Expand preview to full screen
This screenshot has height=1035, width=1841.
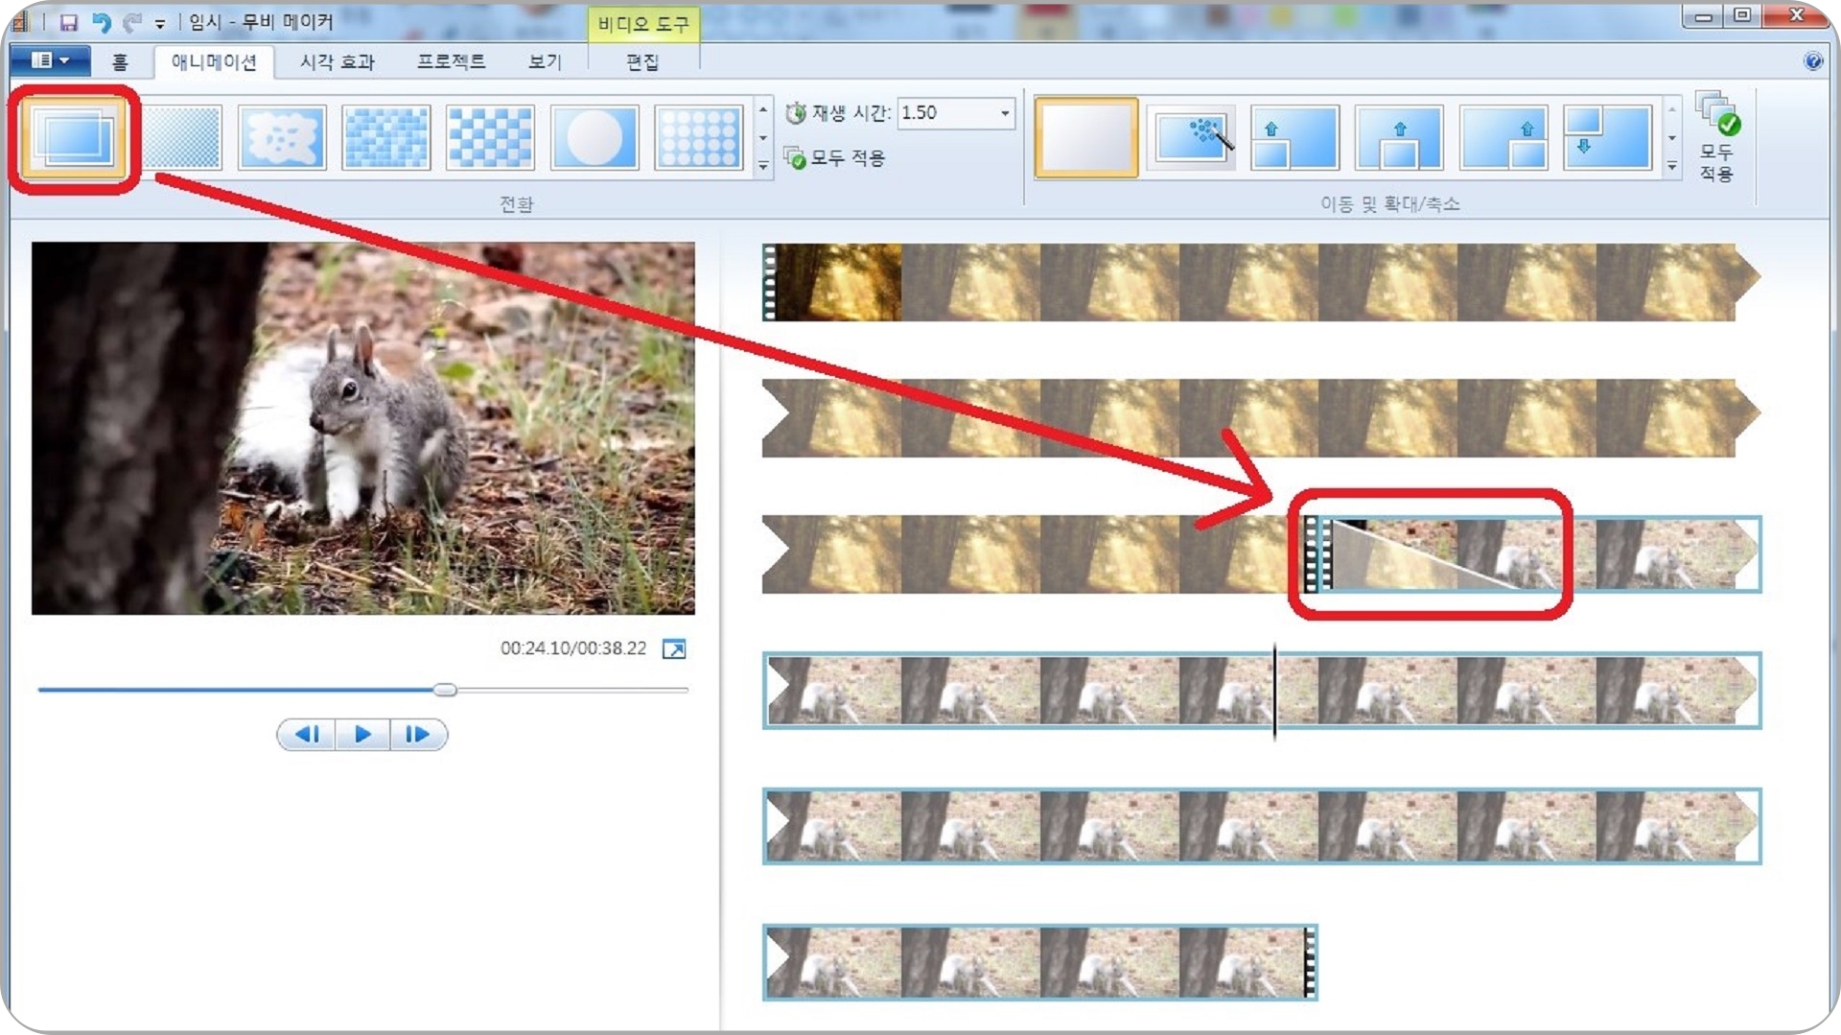674,649
